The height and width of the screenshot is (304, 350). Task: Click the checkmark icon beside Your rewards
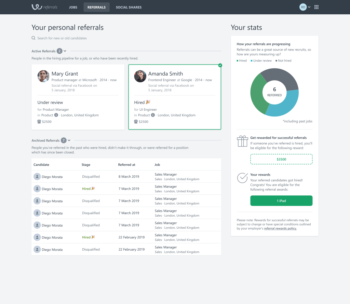[242, 178]
